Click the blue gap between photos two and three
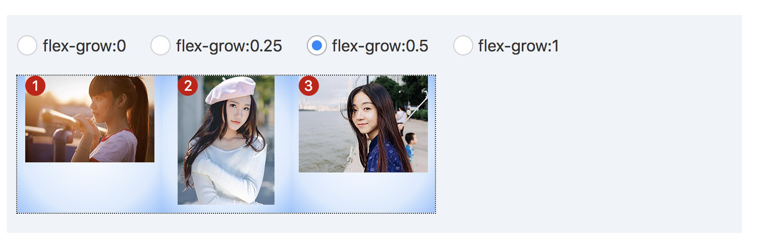Image resolution: width=764 pixels, height=240 pixels. point(287,144)
